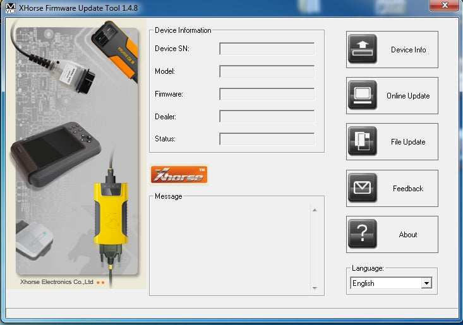Click the Message box scroll up arrow
Image resolution: width=463 pixels, height=325 pixels.
click(315, 210)
